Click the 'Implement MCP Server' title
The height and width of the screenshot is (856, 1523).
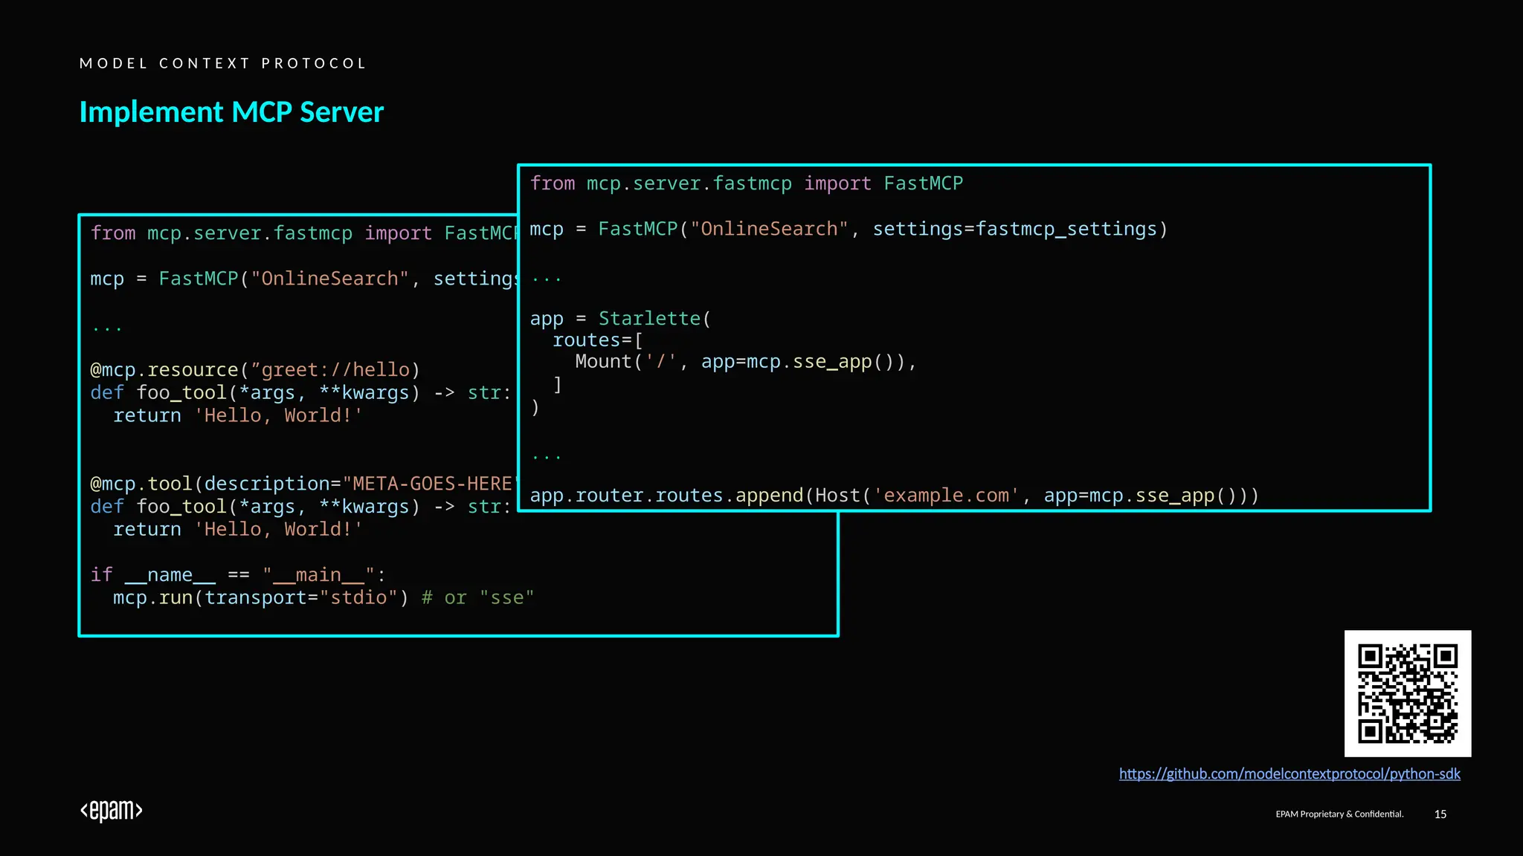(x=231, y=112)
